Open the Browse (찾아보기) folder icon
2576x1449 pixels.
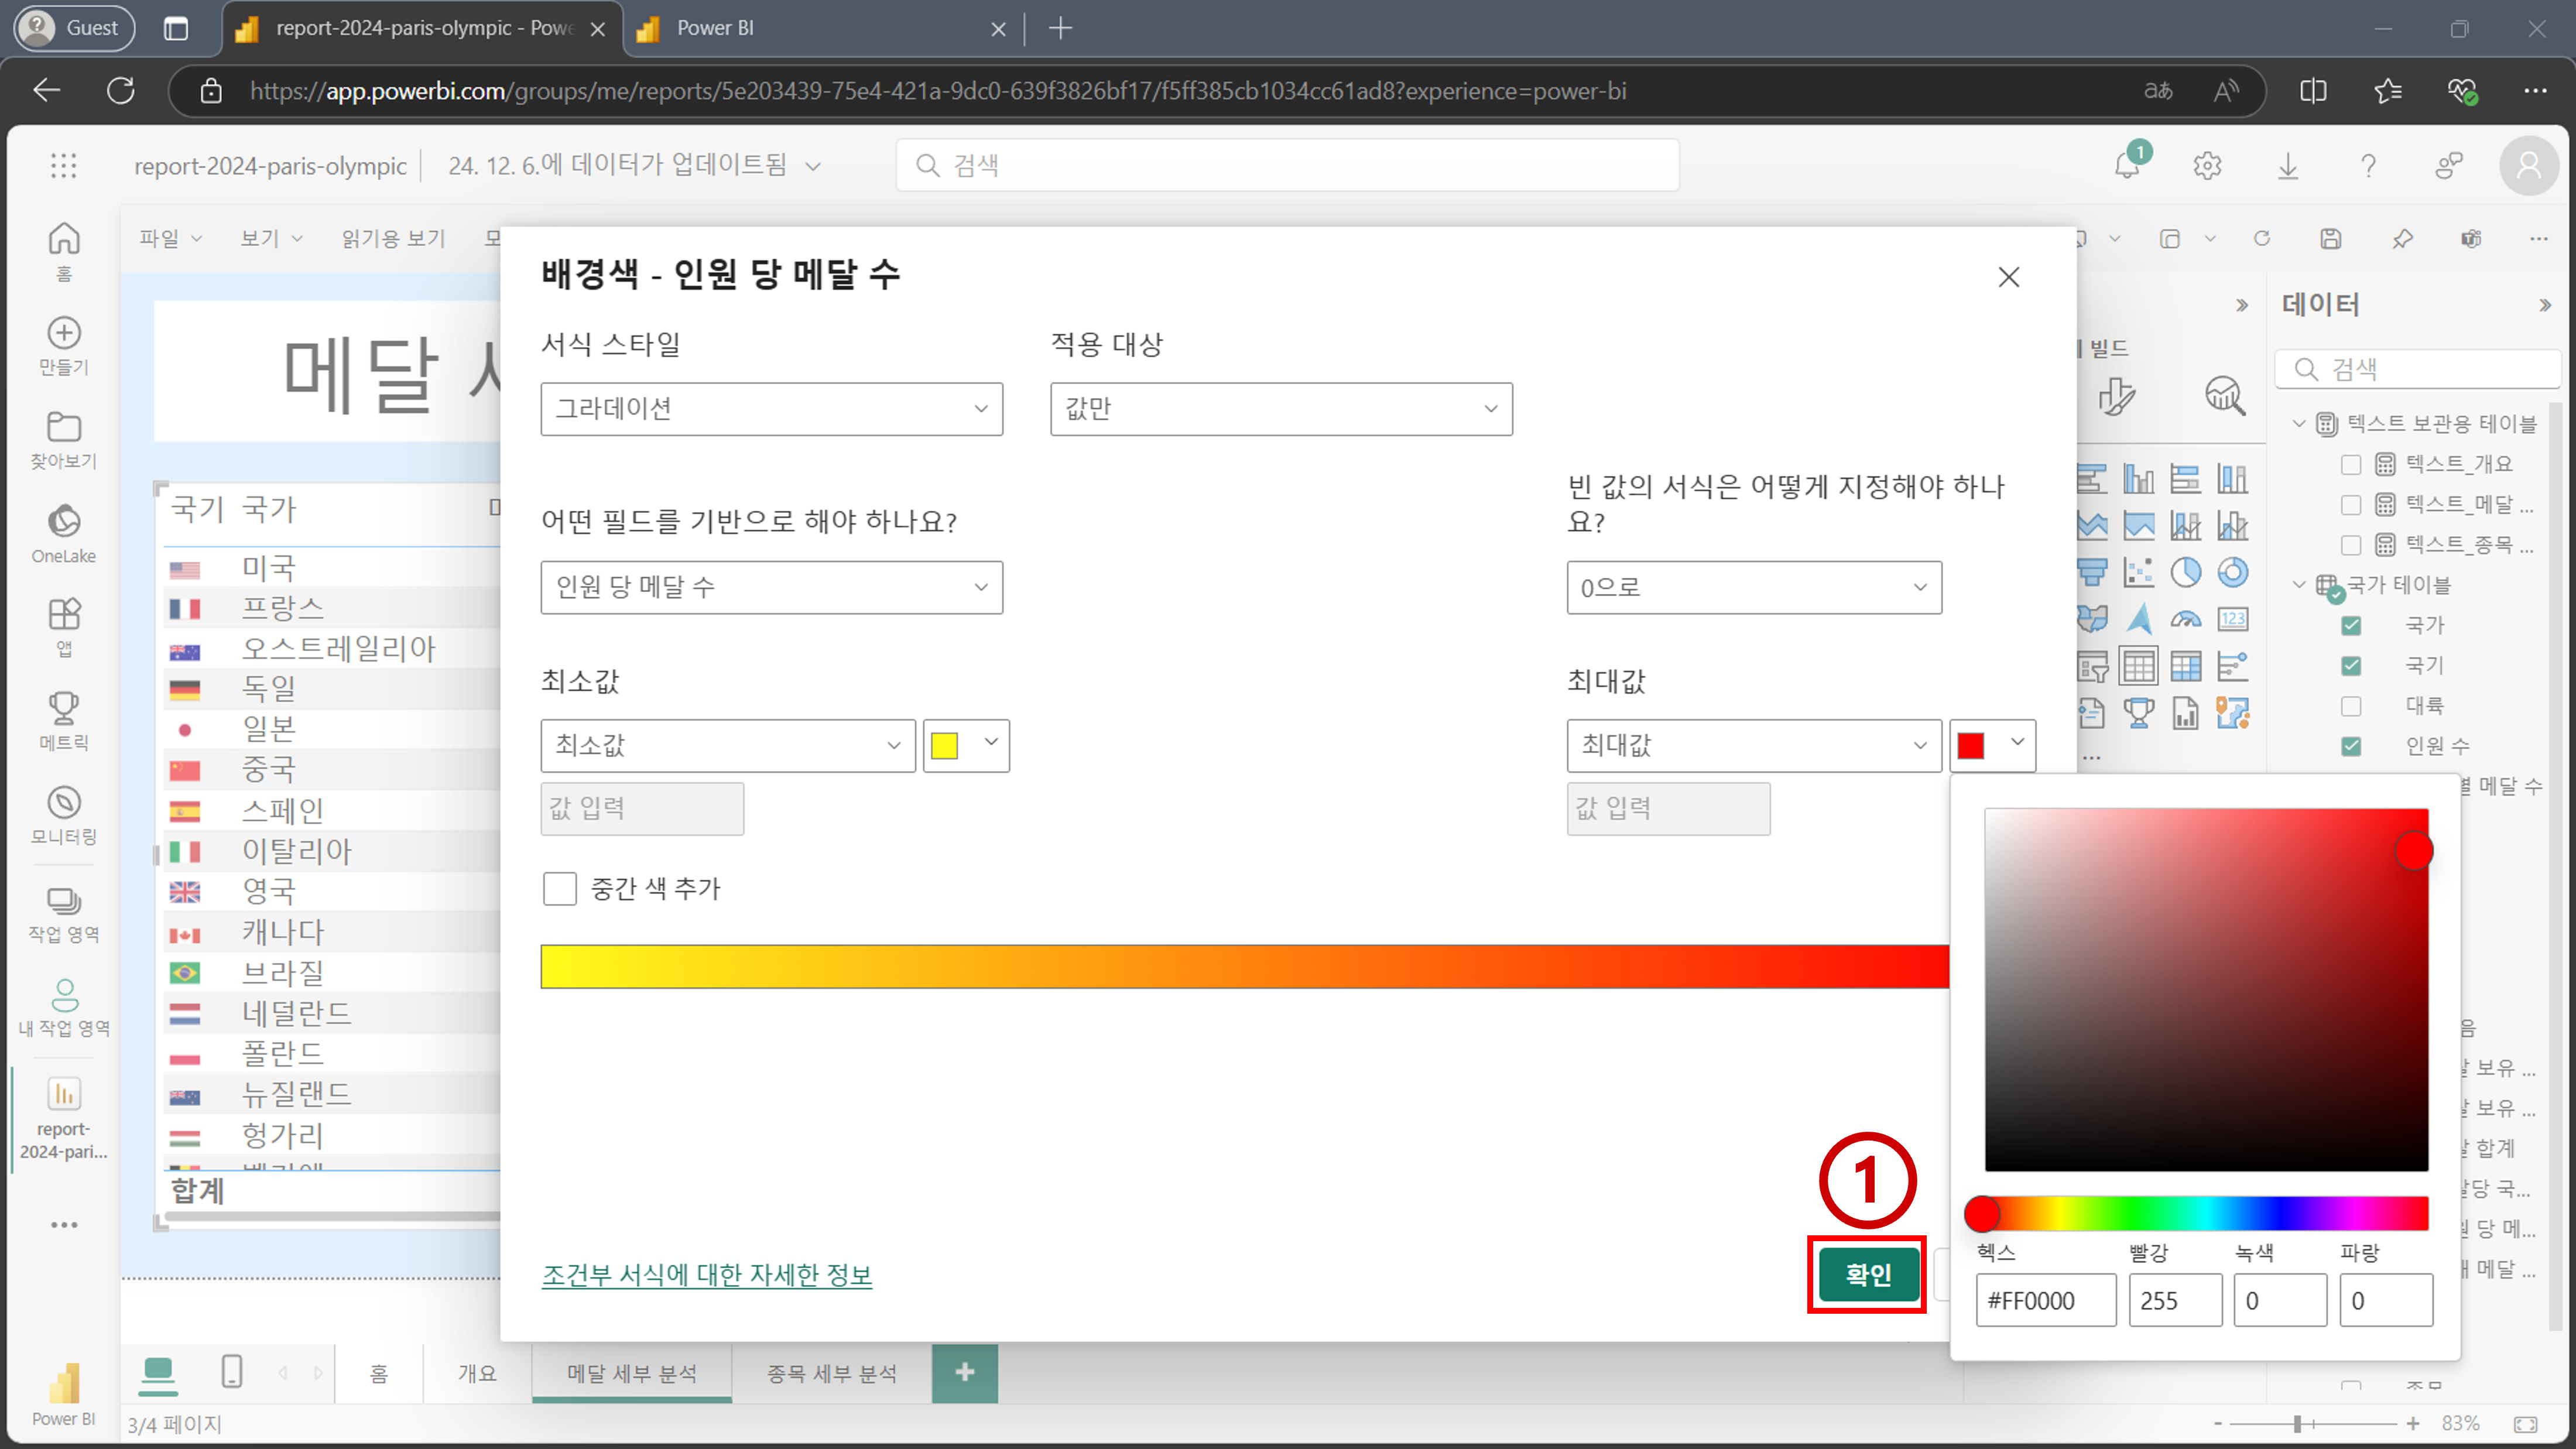pos(64,439)
